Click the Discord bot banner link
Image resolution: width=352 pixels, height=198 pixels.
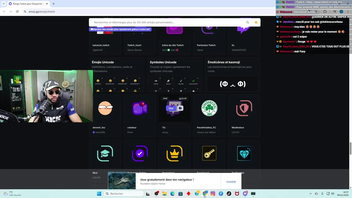point(120,29)
